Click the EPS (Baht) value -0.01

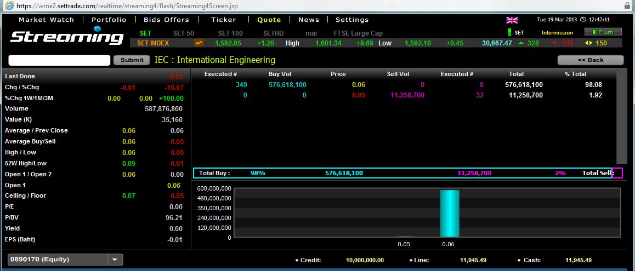[x=175, y=239]
